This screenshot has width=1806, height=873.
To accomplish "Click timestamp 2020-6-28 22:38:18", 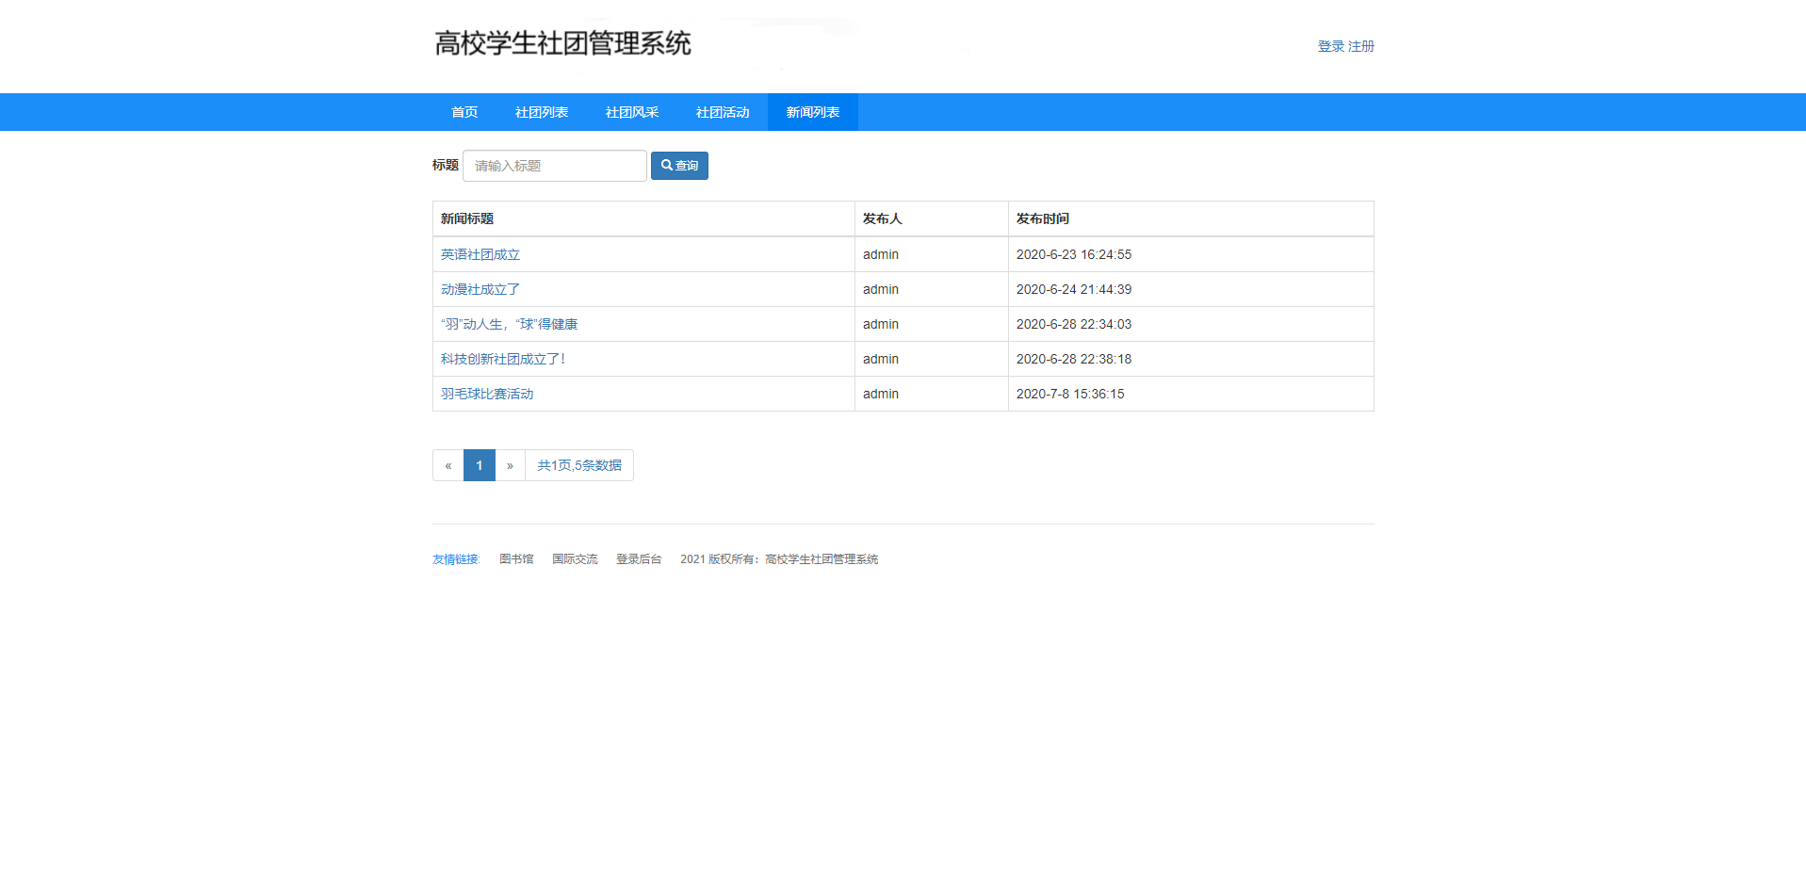I will [x=1074, y=359].
